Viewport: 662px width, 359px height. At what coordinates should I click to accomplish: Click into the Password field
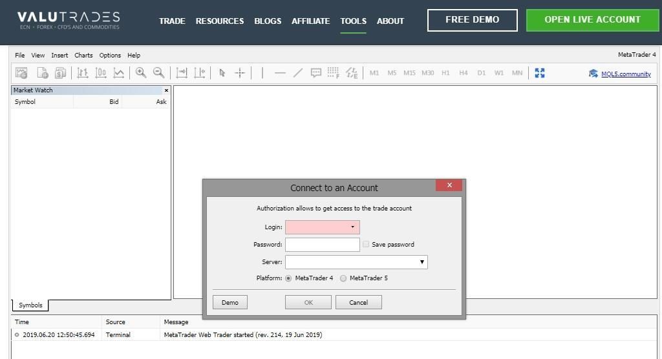tap(322, 245)
